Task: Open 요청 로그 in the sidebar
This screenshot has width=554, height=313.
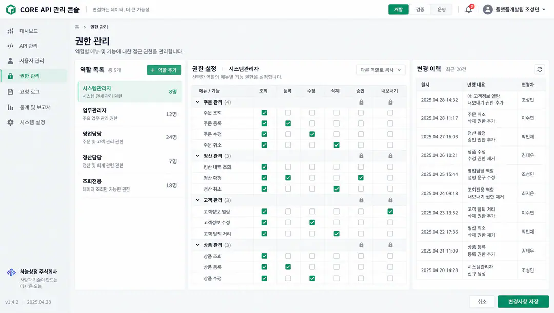Action: 34,92
